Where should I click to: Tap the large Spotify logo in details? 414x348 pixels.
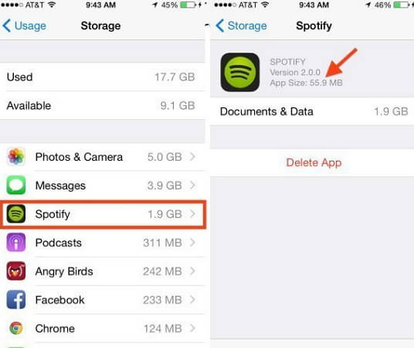click(240, 72)
